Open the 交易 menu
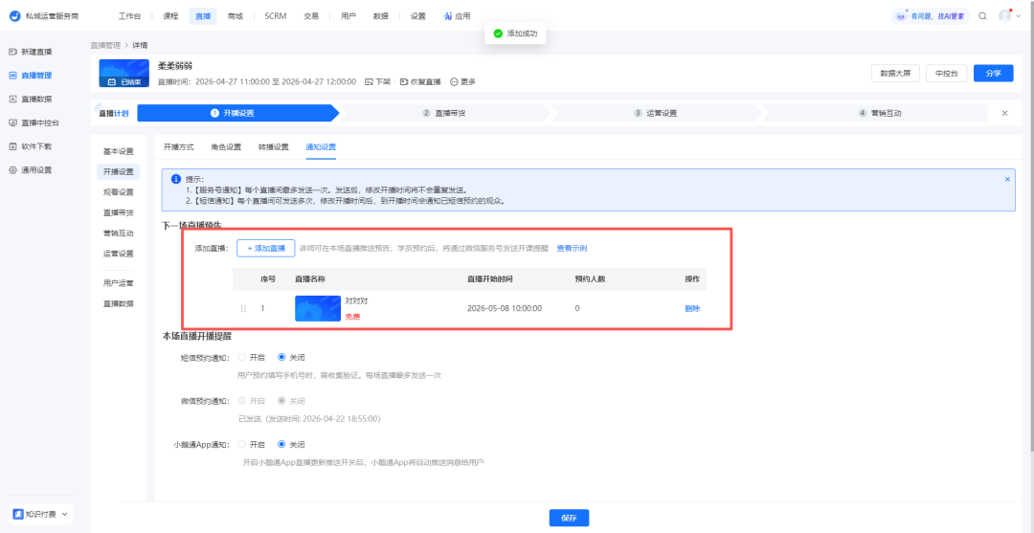Screen dimensions: 1034x533 coord(312,16)
